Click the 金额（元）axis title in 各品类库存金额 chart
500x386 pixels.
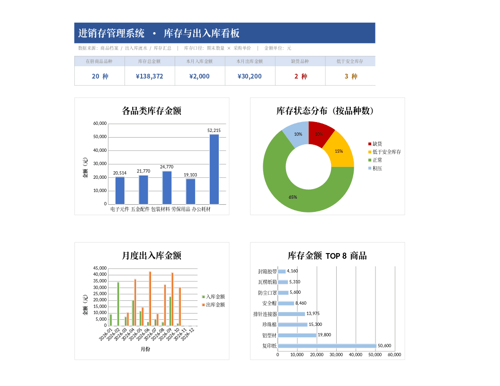coord(85,167)
